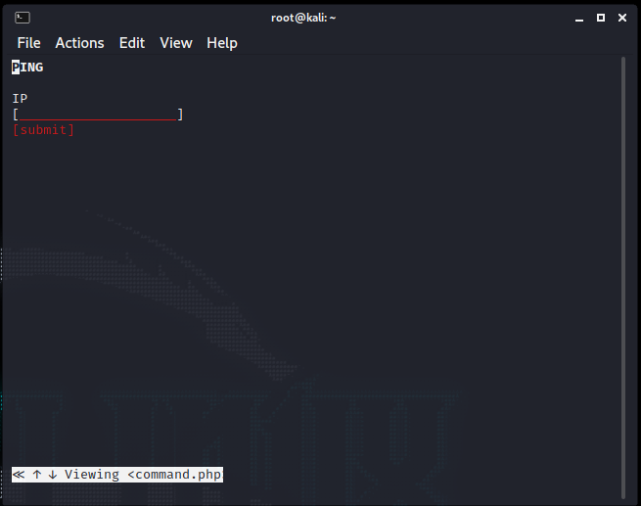Close the root@kali terminal window

(623, 17)
